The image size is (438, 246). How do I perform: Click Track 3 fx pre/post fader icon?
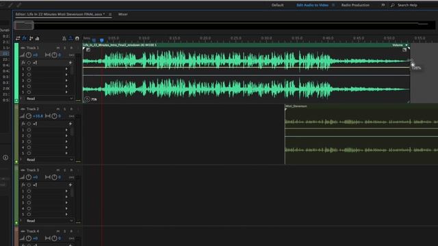(x=35, y=184)
